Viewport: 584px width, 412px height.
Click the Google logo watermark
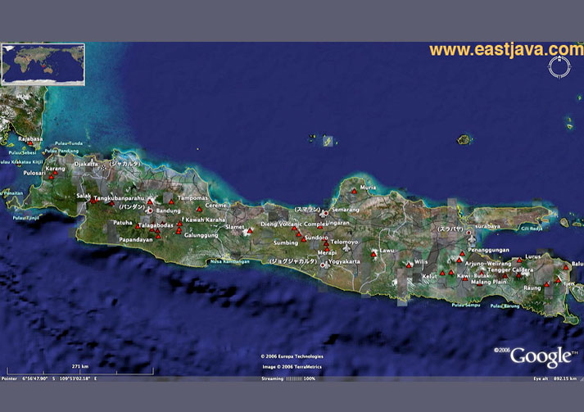[541, 356]
